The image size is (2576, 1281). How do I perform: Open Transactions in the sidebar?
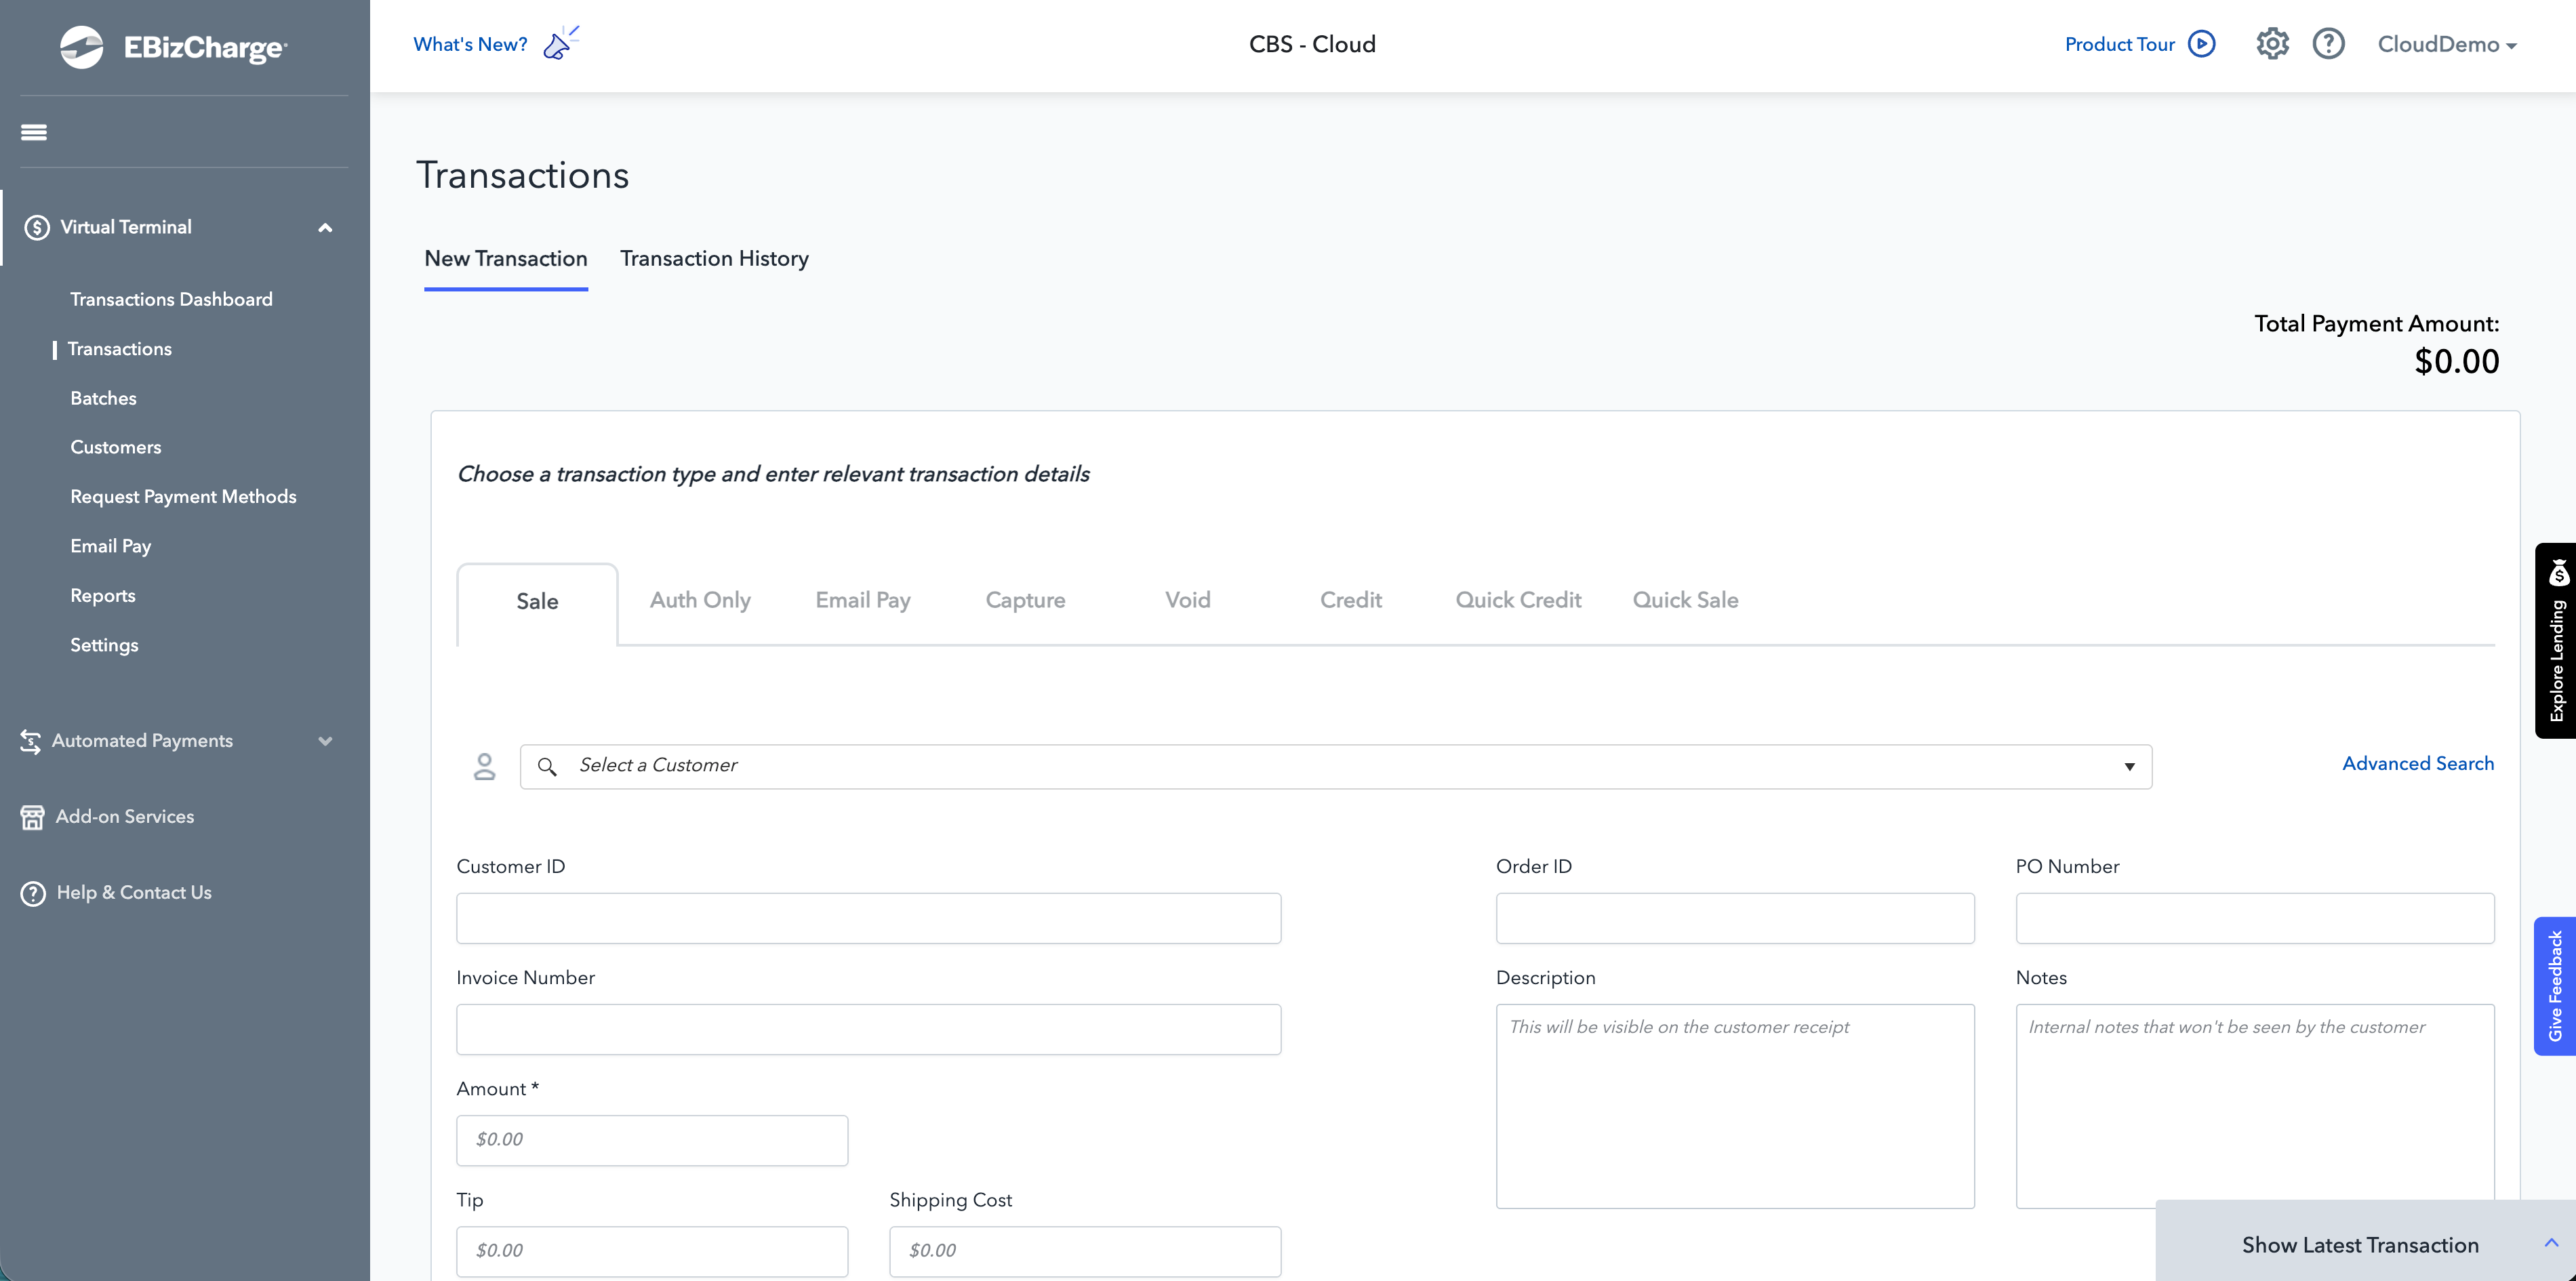(x=120, y=349)
